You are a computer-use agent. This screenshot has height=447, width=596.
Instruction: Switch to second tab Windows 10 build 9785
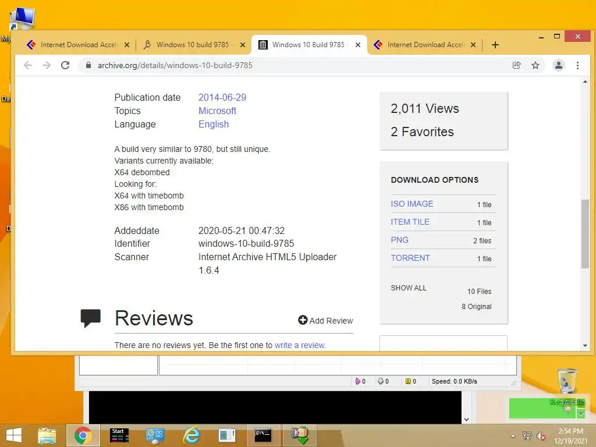[x=193, y=45]
